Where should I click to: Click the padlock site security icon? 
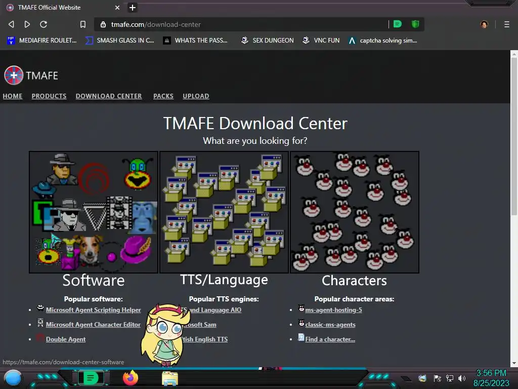pyautogui.click(x=103, y=24)
